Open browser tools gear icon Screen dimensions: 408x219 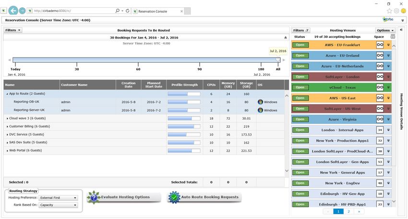(396, 11)
